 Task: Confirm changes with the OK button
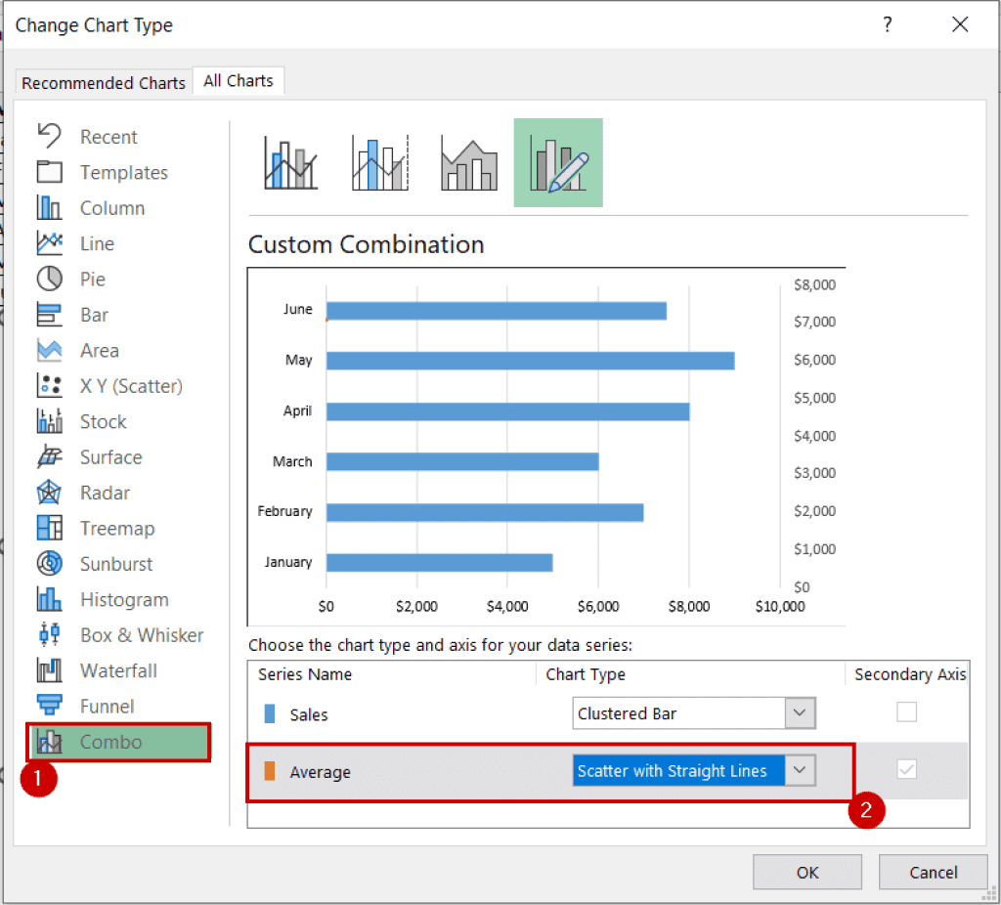point(807,872)
